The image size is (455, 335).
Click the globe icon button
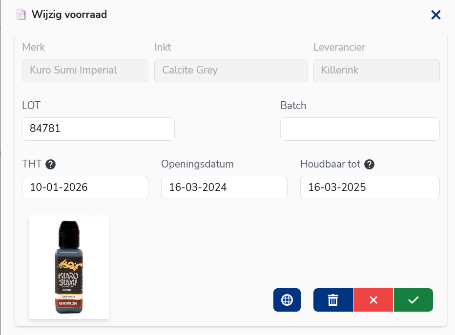[x=287, y=300]
